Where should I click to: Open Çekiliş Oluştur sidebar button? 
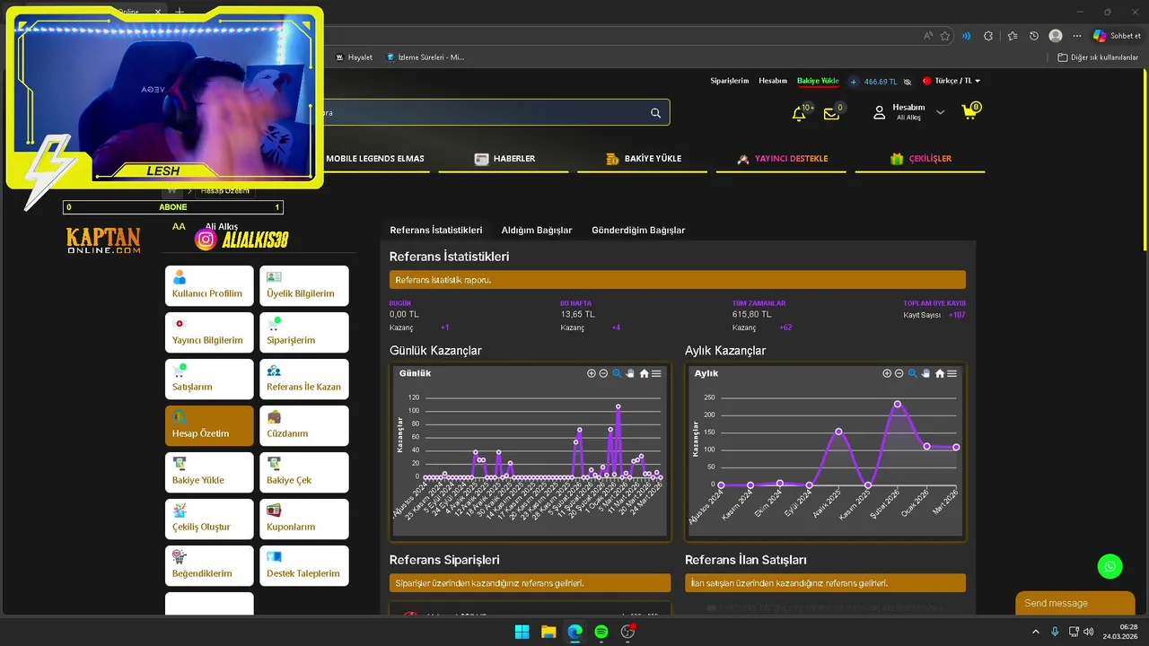click(x=209, y=519)
